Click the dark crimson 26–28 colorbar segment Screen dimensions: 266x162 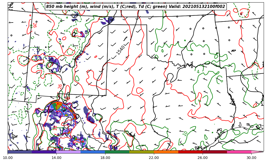point(215,152)
